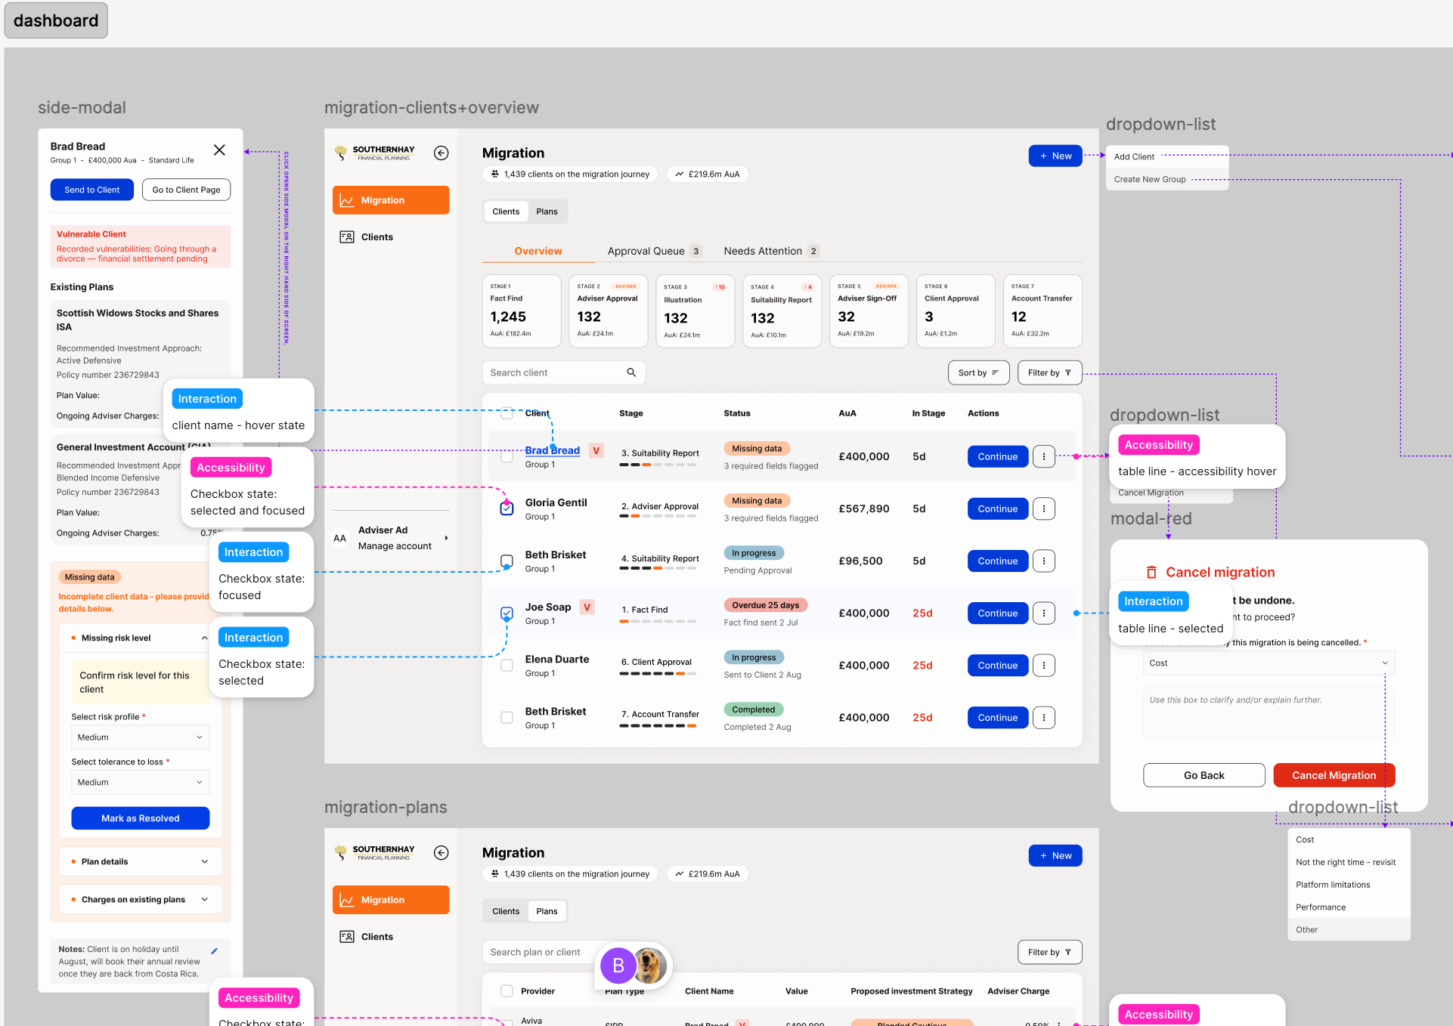The image size is (1453, 1026).
Task: Switch to the Needs Attention tab
Action: click(x=771, y=251)
